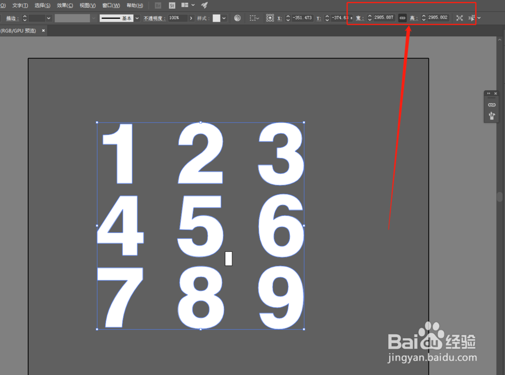
Task: Open the 视图(V) menu
Action: 87,6
